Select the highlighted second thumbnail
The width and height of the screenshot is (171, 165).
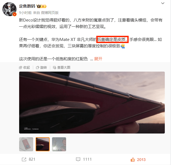click(43, 144)
